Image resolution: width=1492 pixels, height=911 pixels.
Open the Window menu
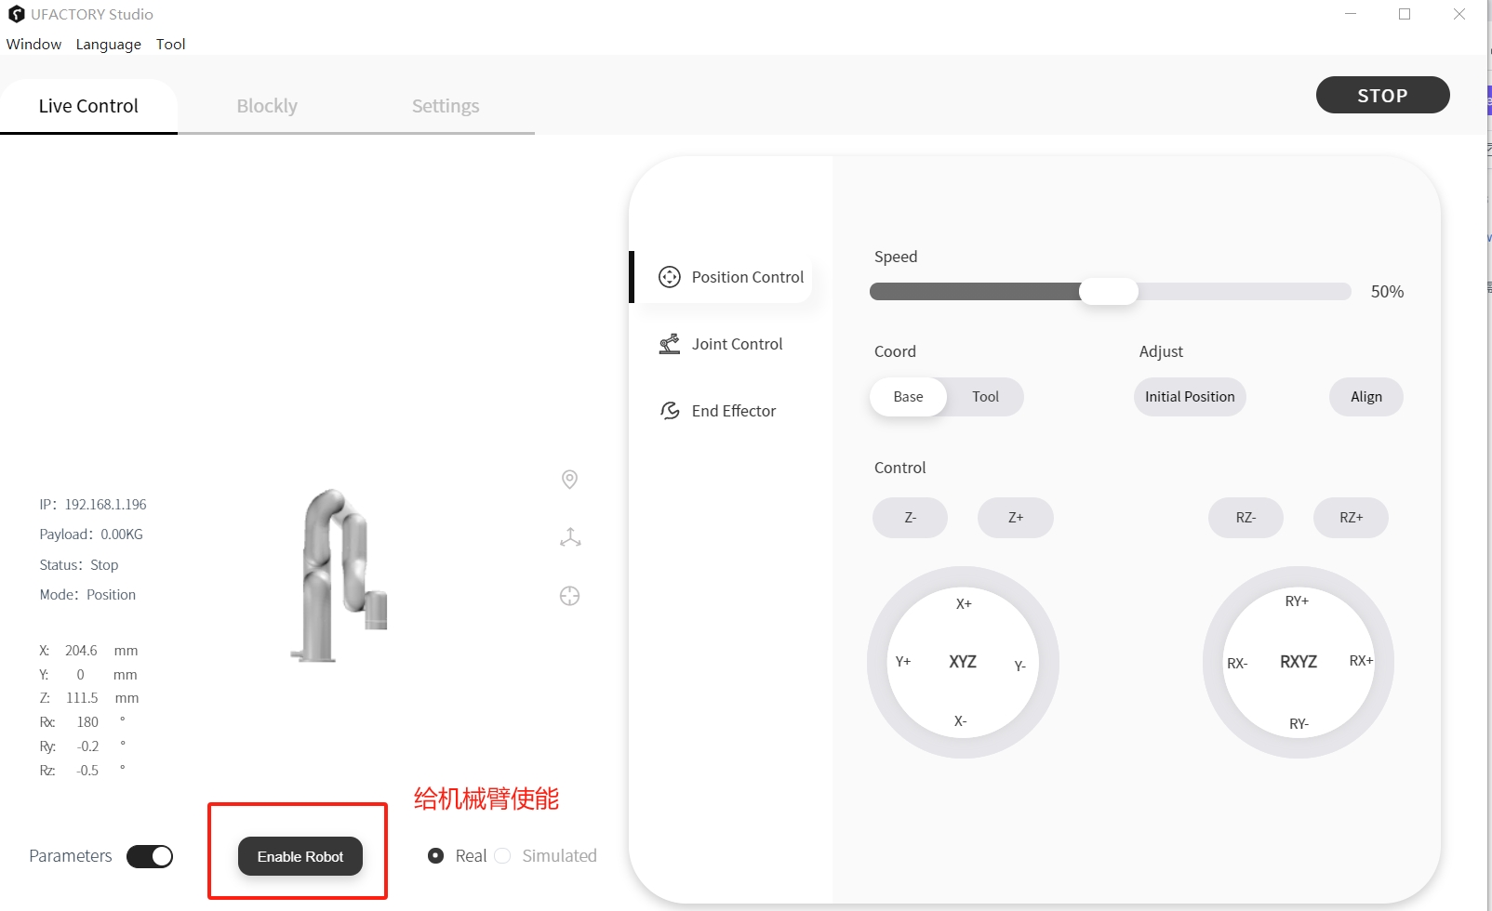33,45
